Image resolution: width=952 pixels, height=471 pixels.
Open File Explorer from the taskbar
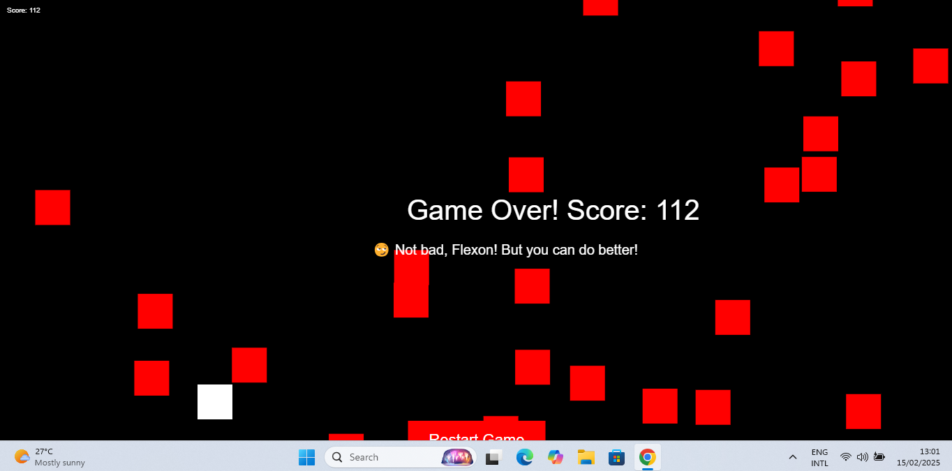pyautogui.click(x=586, y=457)
